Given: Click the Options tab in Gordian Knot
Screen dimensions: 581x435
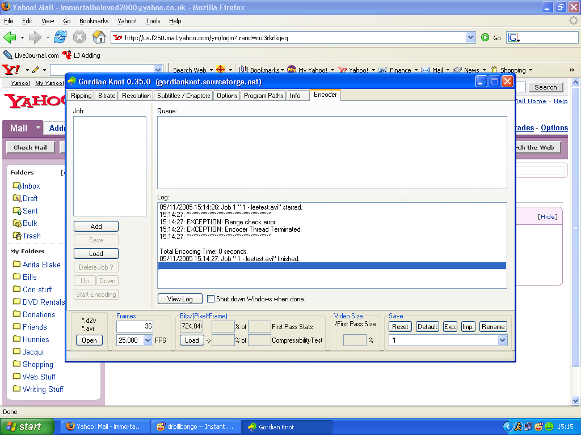Looking at the screenshot, I should click(x=227, y=95).
